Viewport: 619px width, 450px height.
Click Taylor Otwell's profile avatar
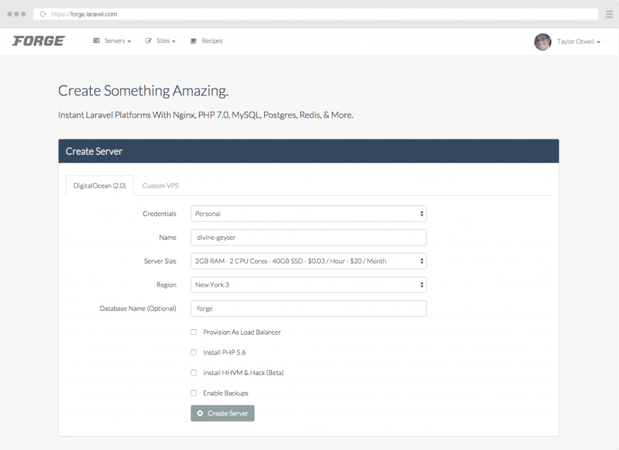tap(542, 42)
